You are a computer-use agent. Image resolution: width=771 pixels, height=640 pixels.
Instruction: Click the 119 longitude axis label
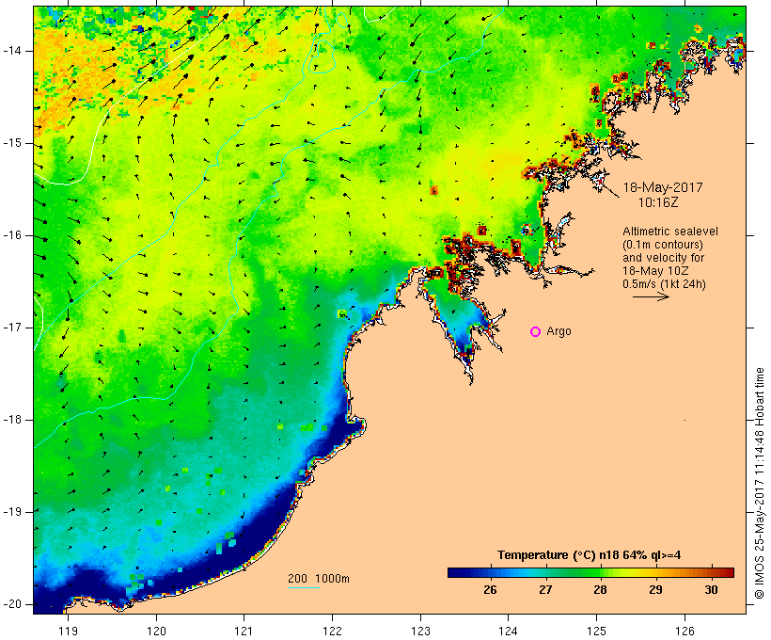(x=68, y=631)
